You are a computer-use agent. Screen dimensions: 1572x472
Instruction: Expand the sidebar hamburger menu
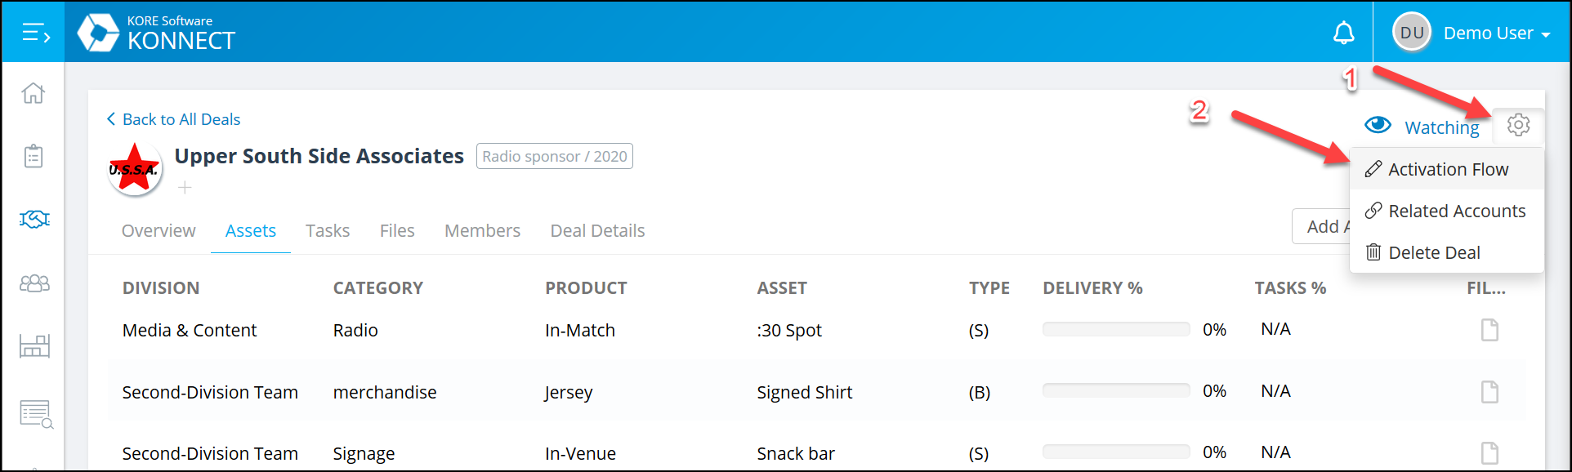35,33
